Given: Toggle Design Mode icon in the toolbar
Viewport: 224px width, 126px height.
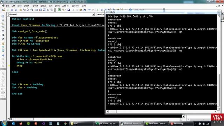Looking at the screenshot, I should point(3,10).
